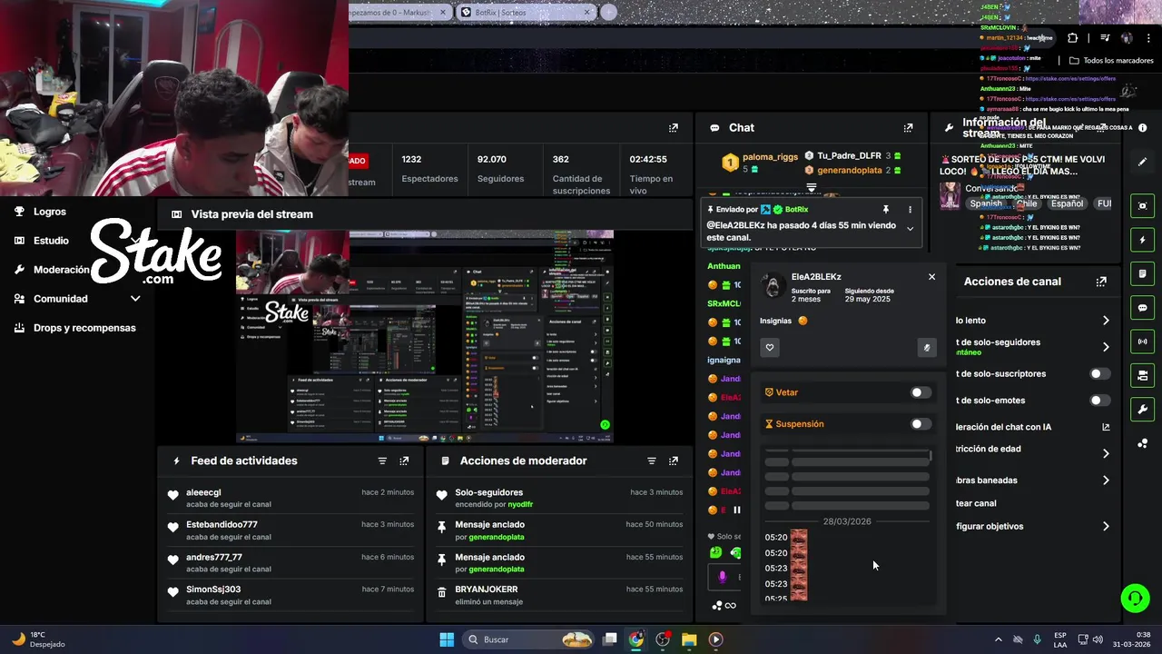Expand the Comunidad sidebar section
This screenshot has width=1162, height=654.
pos(135,299)
